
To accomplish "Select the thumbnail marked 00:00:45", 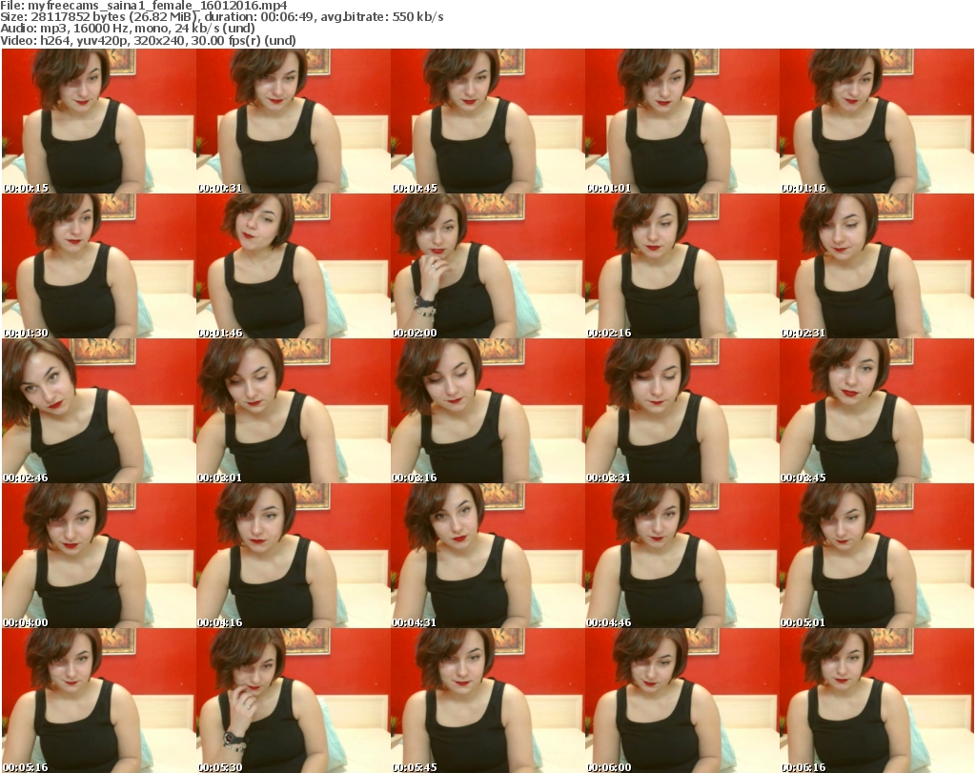I will 487,121.
